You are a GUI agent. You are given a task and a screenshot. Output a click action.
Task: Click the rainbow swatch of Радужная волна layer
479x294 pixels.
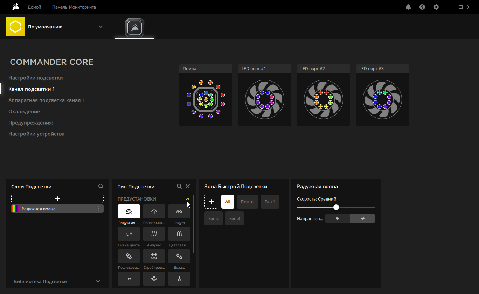[x=15, y=209]
